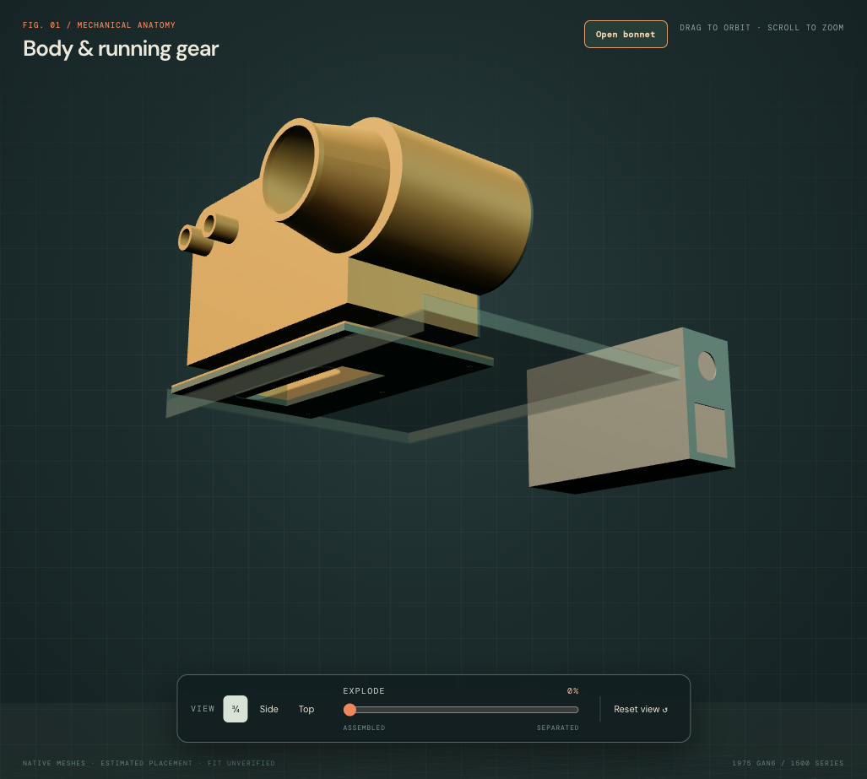Click the ASSEMBLED slider label
Image resolution: width=867 pixels, height=779 pixels.
tap(364, 728)
